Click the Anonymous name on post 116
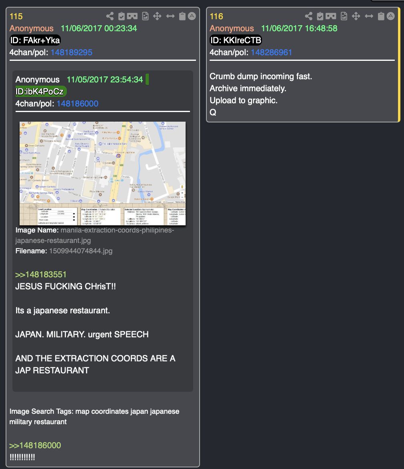The height and width of the screenshot is (469, 404). pos(232,28)
